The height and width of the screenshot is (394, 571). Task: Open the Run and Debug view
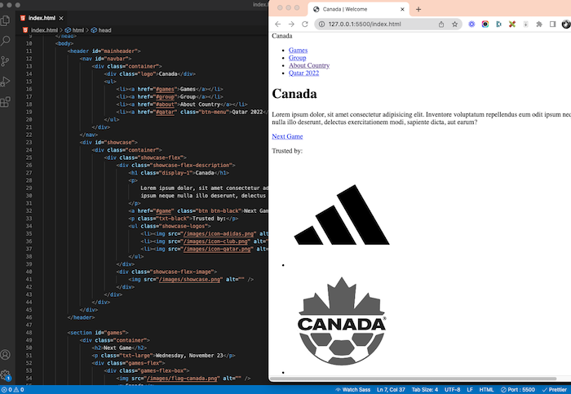coord(5,82)
